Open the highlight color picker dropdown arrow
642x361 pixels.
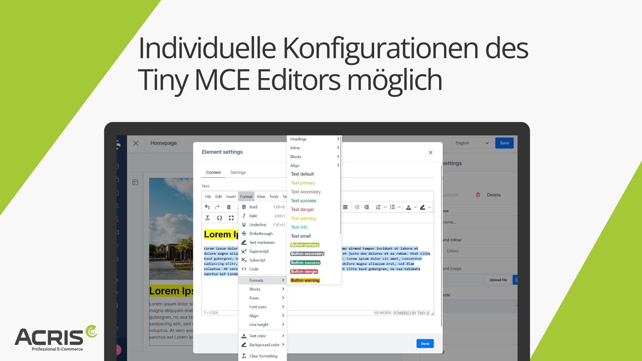[430, 207]
